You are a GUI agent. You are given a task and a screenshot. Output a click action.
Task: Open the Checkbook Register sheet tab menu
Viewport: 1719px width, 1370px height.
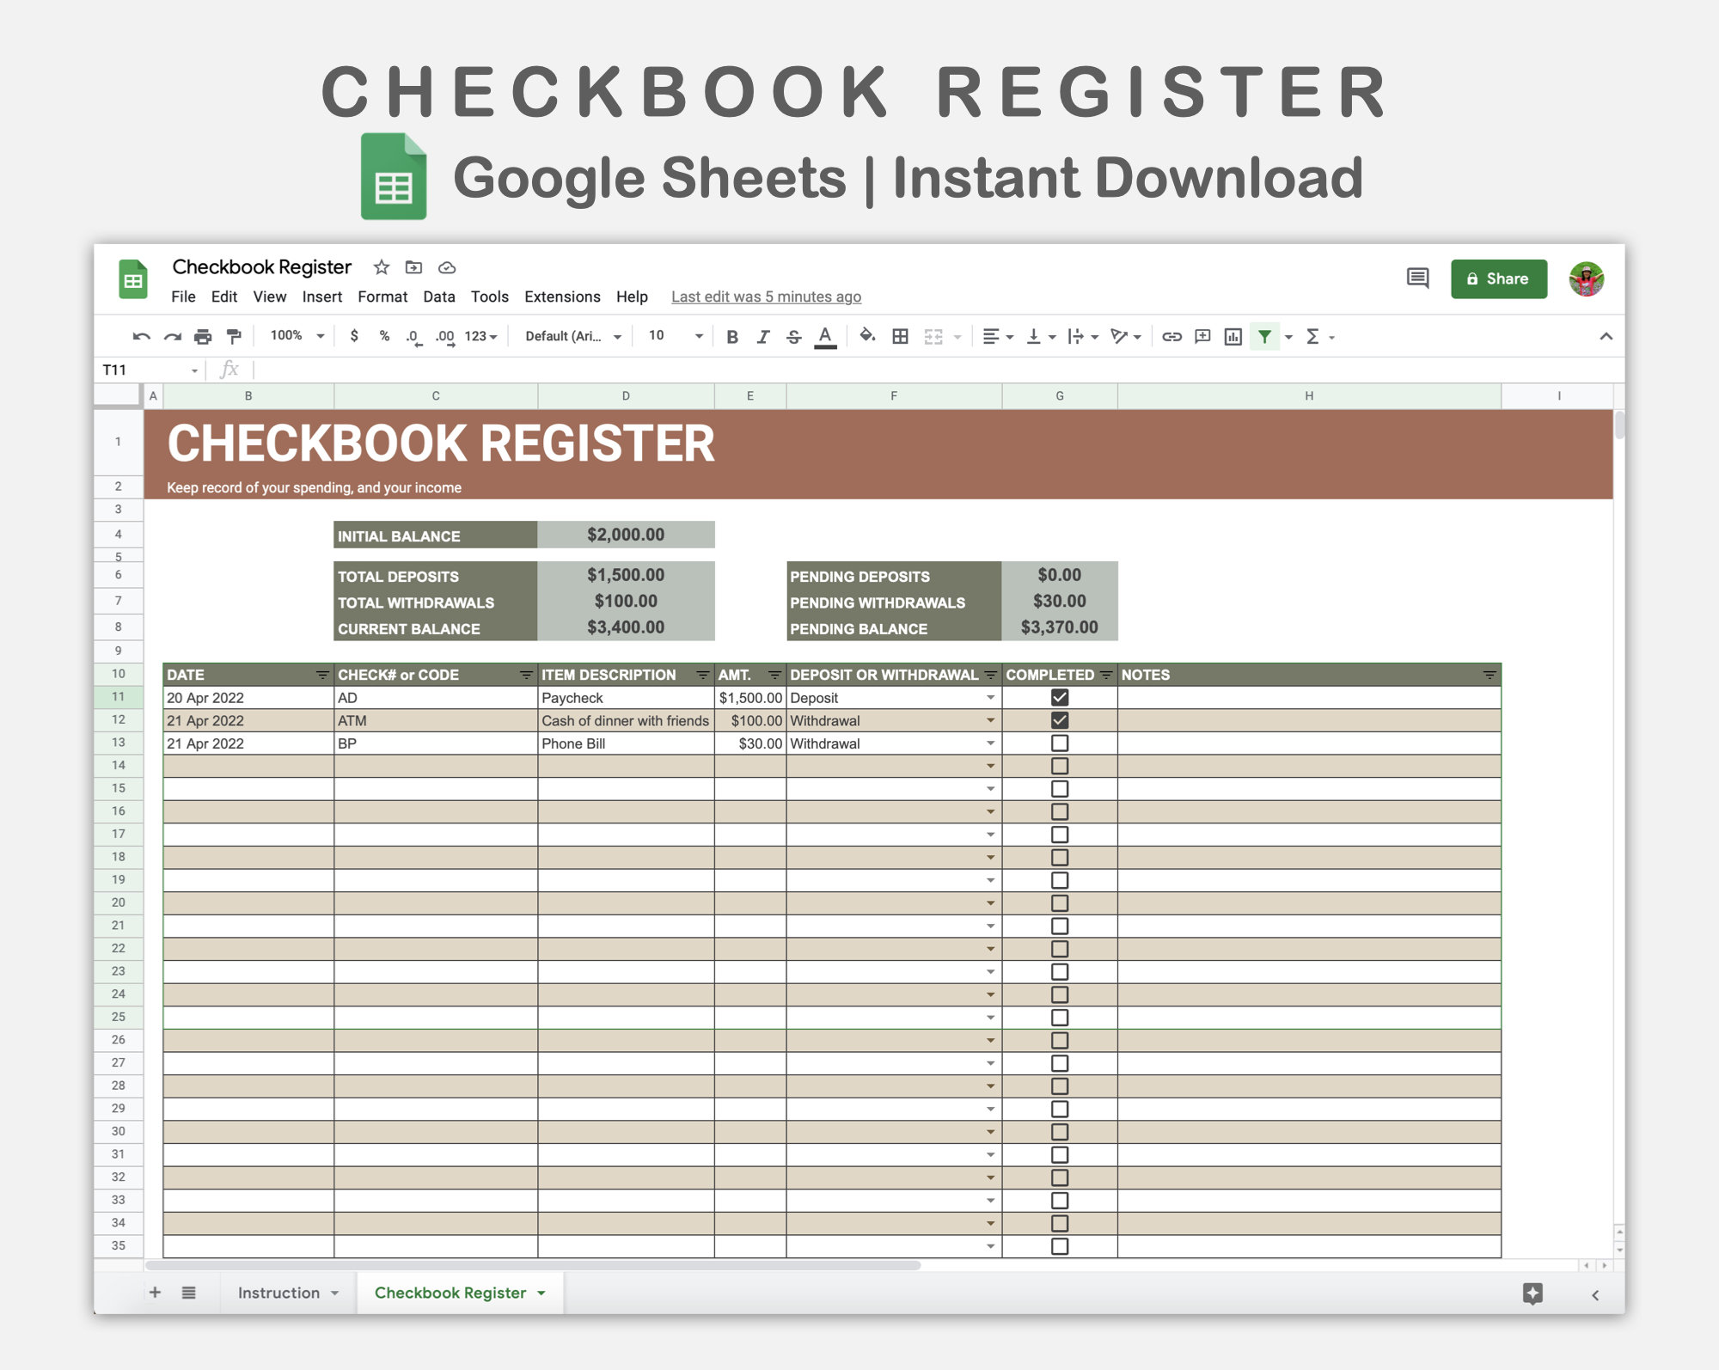coord(541,1292)
